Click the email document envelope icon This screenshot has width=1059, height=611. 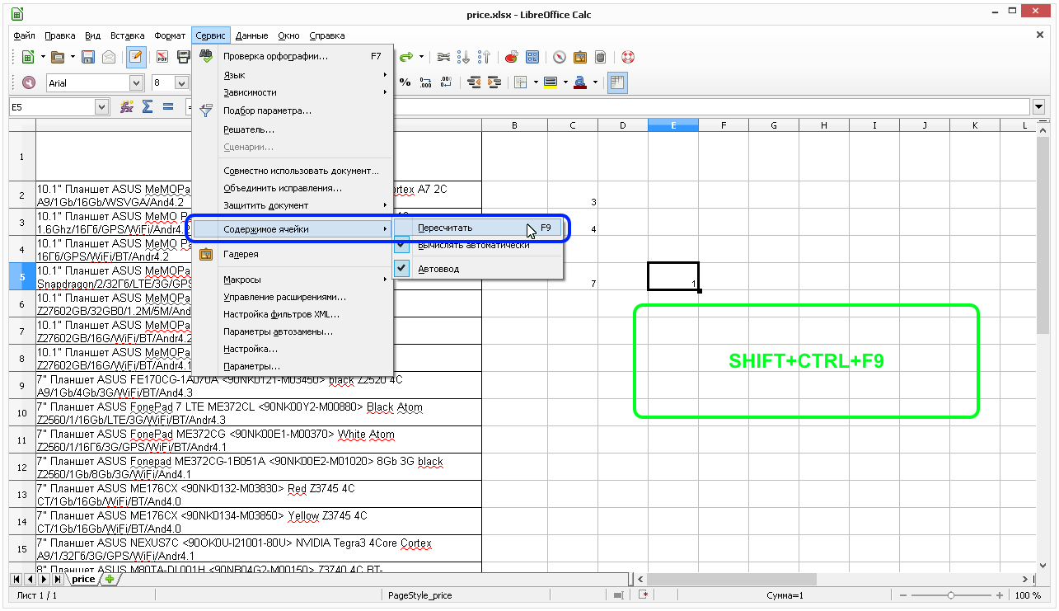tap(109, 58)
